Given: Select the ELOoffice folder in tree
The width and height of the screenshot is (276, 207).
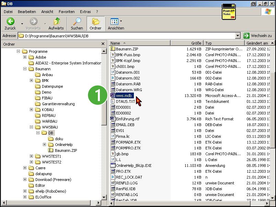Looking at the screenshot, I should pos(43,197).
